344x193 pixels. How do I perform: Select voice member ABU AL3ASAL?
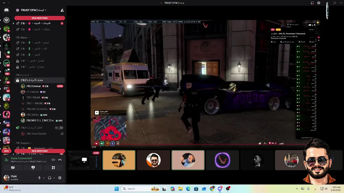pyautogui.click(x=42, y=109)
